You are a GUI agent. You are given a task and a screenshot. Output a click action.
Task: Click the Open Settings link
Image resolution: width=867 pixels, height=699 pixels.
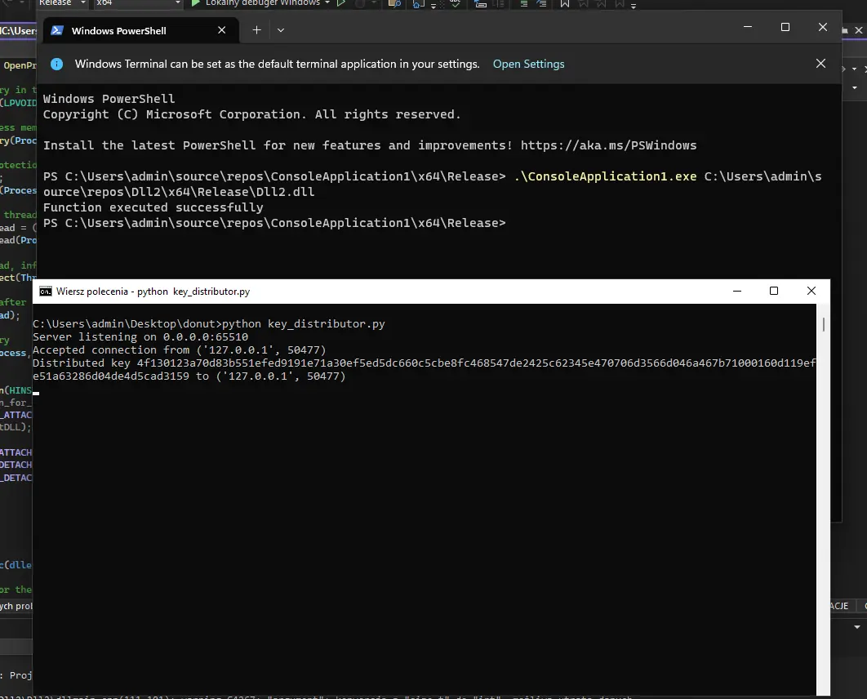coord(528,64)
